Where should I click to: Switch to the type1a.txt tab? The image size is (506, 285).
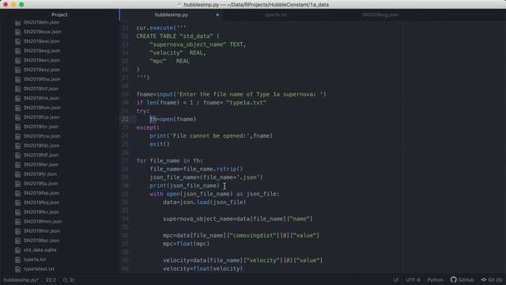[x=276, y=15]
